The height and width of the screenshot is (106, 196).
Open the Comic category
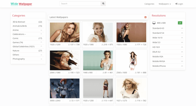(x=15, y=38)
